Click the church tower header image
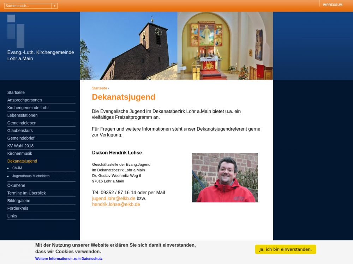The width and height of the screenshot is (353, 264). pyautogui.click(x=129, y=46)
